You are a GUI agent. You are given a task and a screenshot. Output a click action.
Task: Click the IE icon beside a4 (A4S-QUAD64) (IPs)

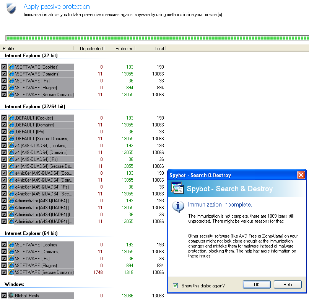11,159
